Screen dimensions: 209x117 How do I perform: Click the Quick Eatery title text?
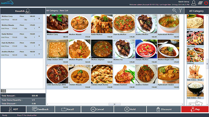[184, 2]
